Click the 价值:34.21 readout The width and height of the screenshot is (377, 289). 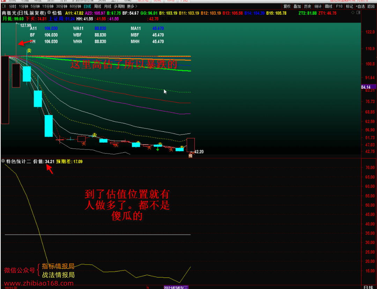(x=44, y=161)
